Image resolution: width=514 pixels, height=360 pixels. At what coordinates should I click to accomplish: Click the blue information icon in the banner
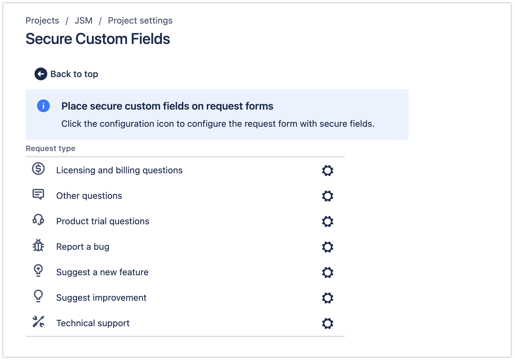click(43, 105)
